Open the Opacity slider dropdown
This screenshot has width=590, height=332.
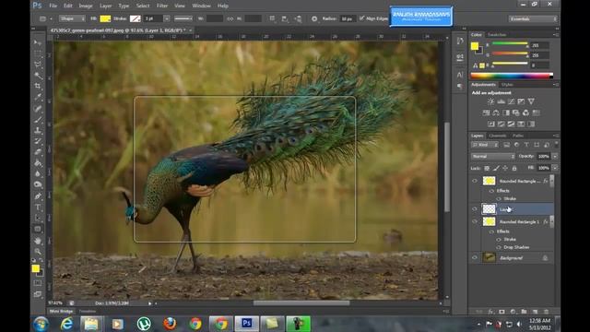555,156
